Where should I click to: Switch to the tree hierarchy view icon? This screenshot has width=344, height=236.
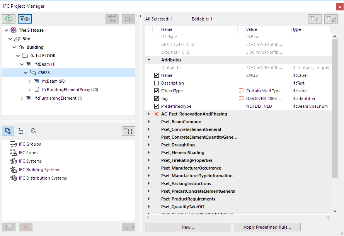coord(21,131)
